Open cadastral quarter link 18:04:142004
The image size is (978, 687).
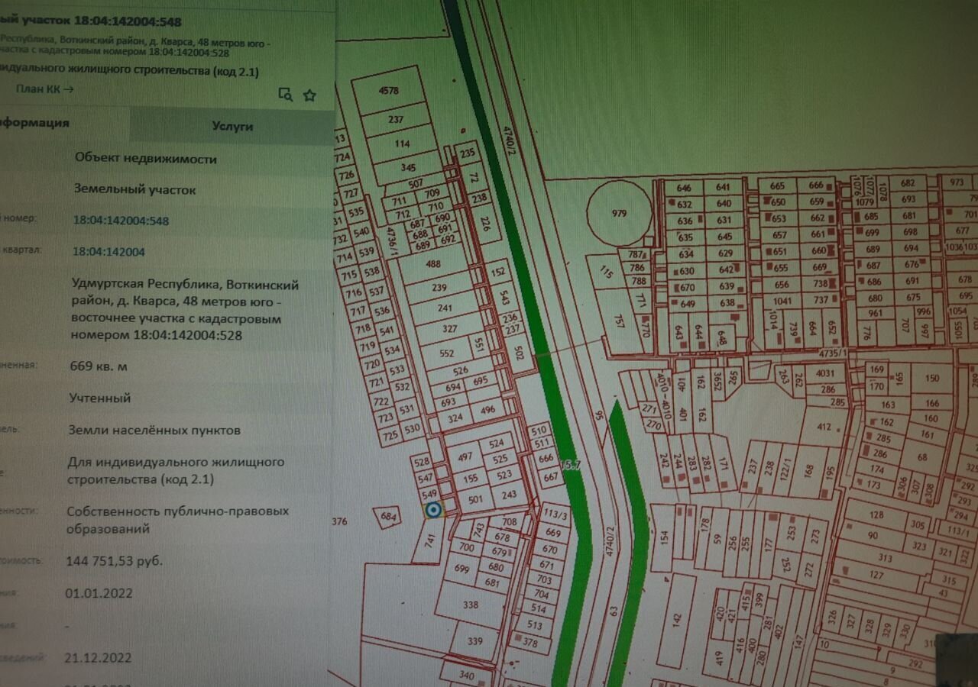108,252
